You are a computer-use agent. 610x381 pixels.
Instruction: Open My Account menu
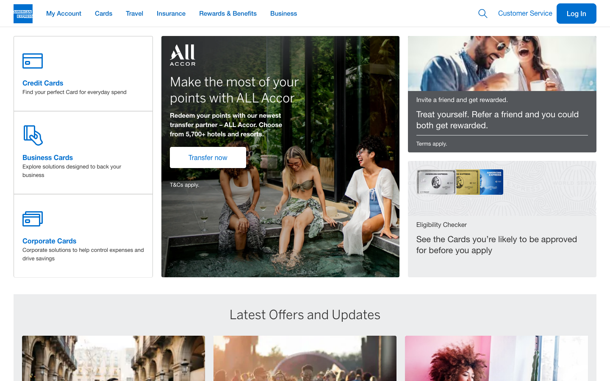point(64,14)
